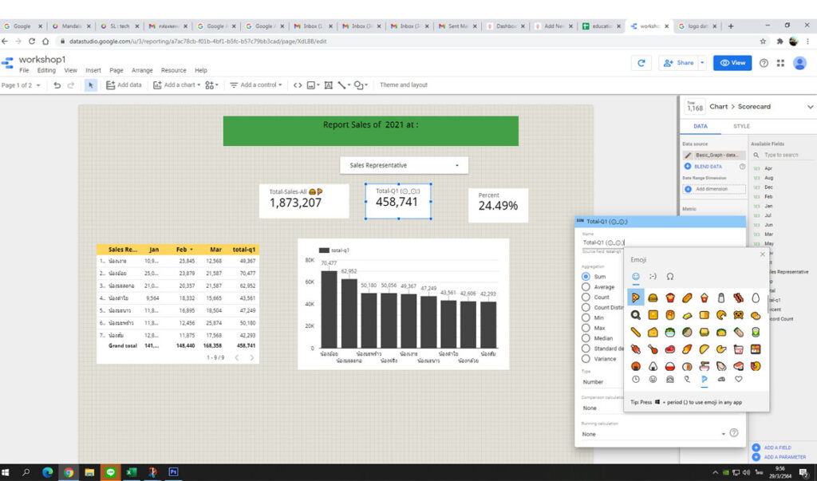The width and height of the screenshot is (817, 481).
Task: Select the shape drawing tool
Action: (361, 85)
